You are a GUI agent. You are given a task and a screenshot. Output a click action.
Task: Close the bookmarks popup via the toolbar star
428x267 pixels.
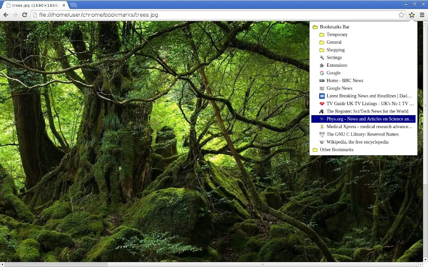[x=412, y=15]
